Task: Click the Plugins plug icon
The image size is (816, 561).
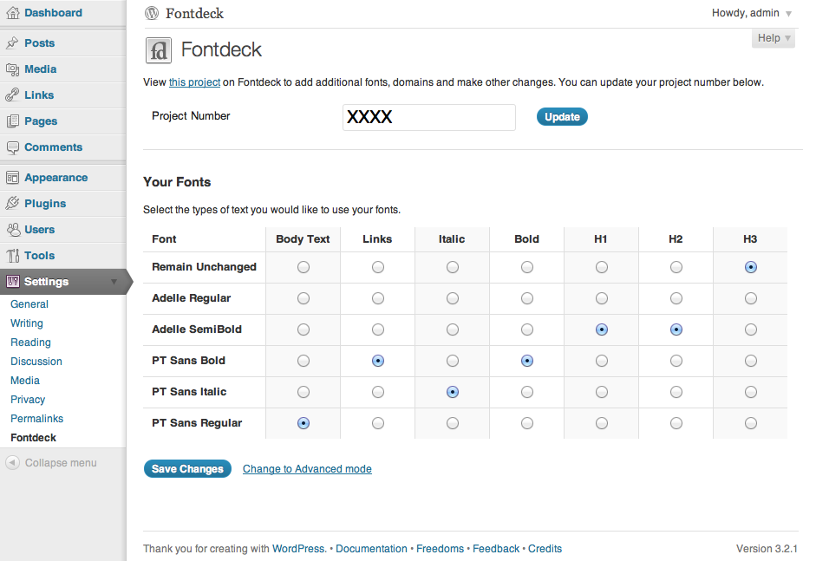Action: [12, 203]
